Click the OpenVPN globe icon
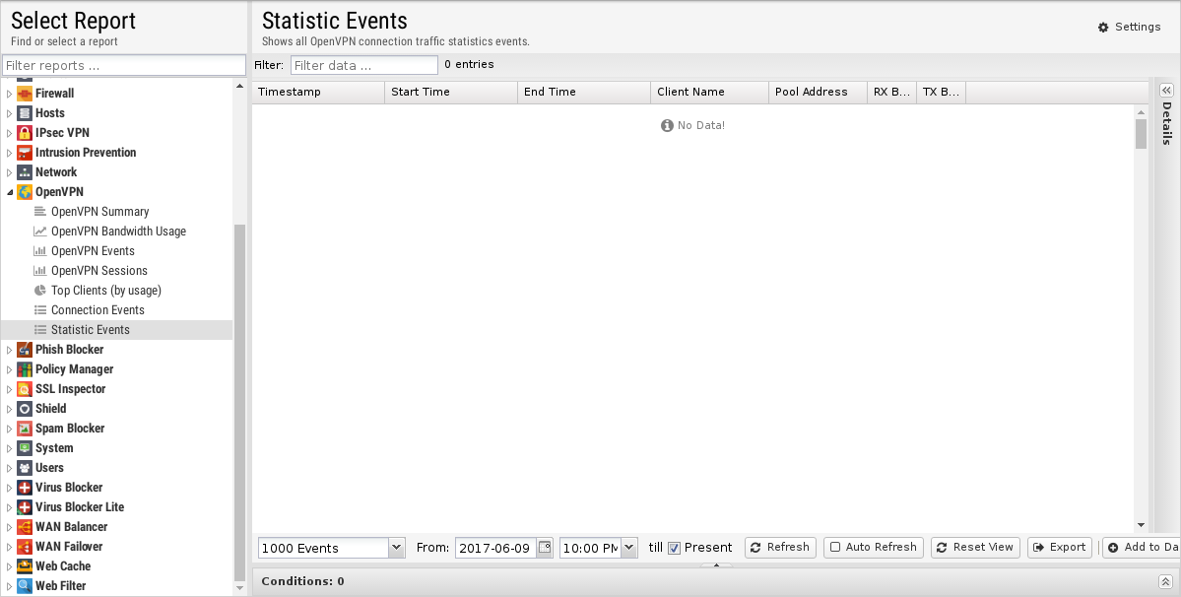This screenshot has width=1181, height=597. pyautogui.click(x=24, y=192)
